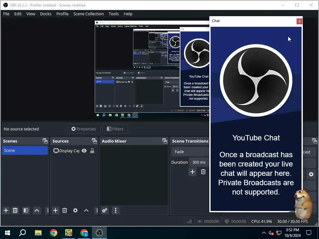The height and width of the screenshot is (239, 319).
Task: Close the Chat dock window
Action: pos(299,21)
